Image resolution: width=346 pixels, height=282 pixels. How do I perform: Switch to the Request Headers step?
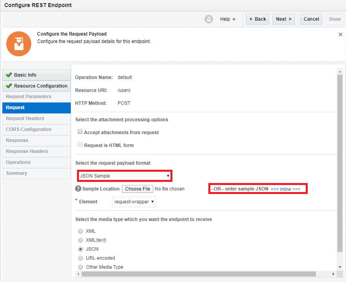click(25, 119)
